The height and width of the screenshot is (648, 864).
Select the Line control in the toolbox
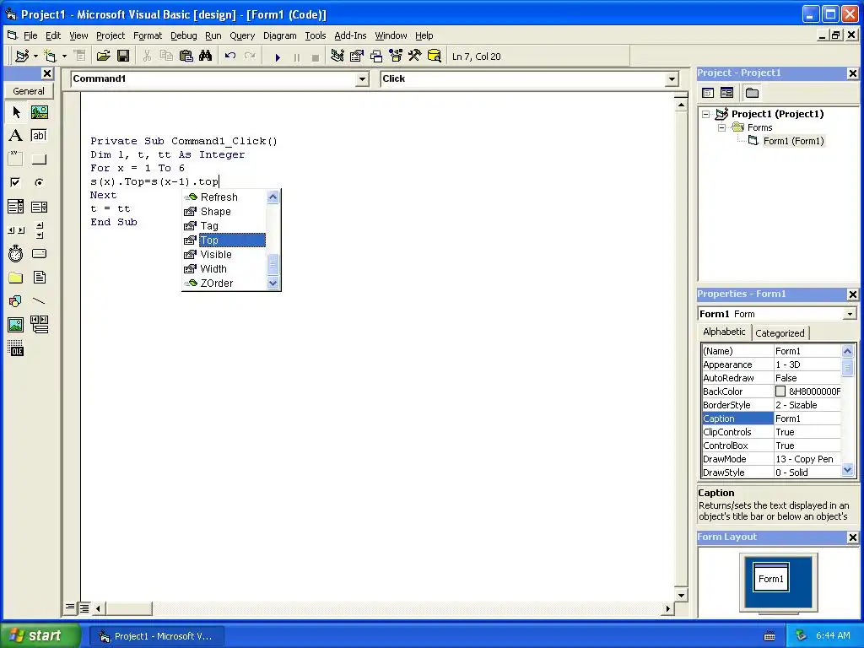tap(39, 301)
